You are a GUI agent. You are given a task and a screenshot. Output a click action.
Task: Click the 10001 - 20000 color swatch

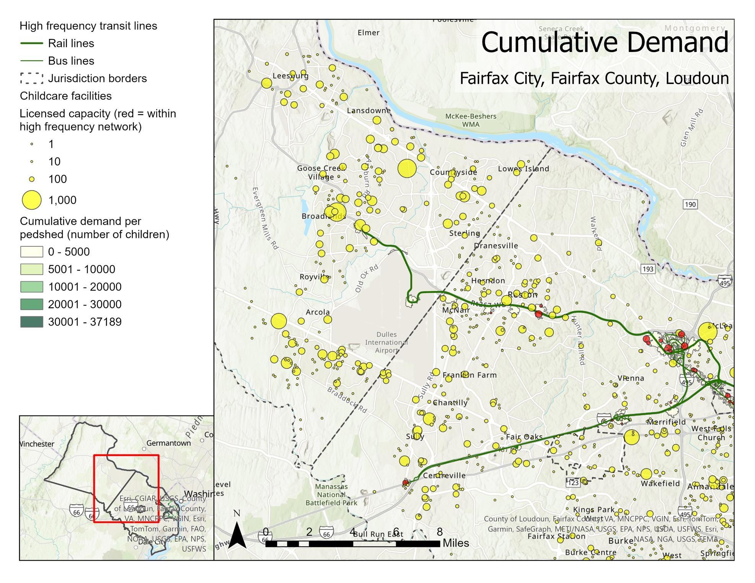pos(31,287)
